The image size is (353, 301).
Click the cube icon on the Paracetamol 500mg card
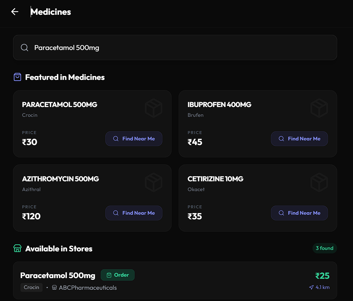pyautogui.click(x=154, y=108)
